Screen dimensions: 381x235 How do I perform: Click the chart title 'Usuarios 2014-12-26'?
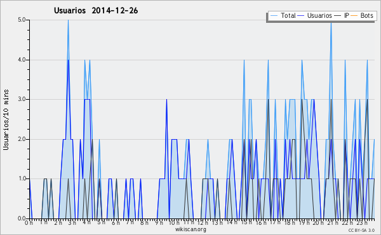96,10
